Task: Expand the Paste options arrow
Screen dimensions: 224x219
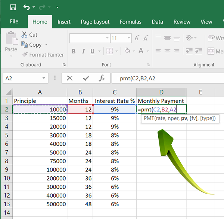Action: (x=11, y=56)
